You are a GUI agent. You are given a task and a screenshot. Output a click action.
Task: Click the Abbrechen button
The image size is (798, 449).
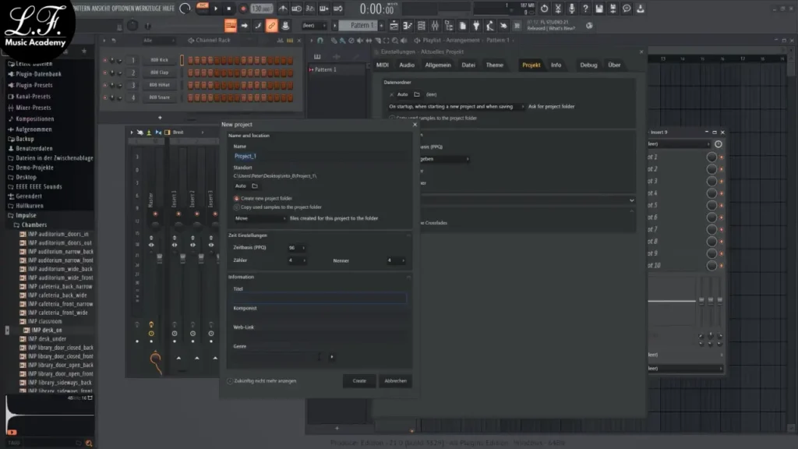(395, 381)
